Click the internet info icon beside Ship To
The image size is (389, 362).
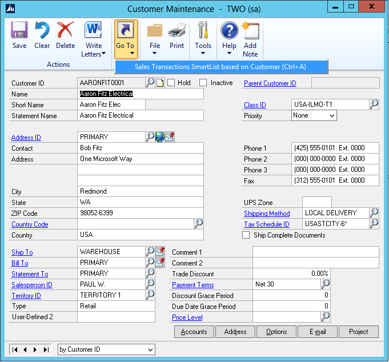click(160, 251)
